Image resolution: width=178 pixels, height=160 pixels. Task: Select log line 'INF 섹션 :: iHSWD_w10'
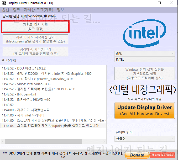[x=53, y=100]
